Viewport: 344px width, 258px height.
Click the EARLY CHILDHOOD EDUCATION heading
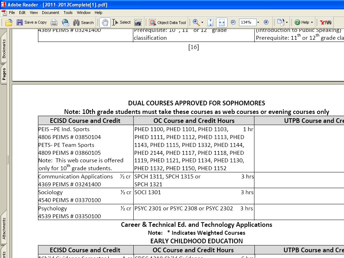pos(197,241)
